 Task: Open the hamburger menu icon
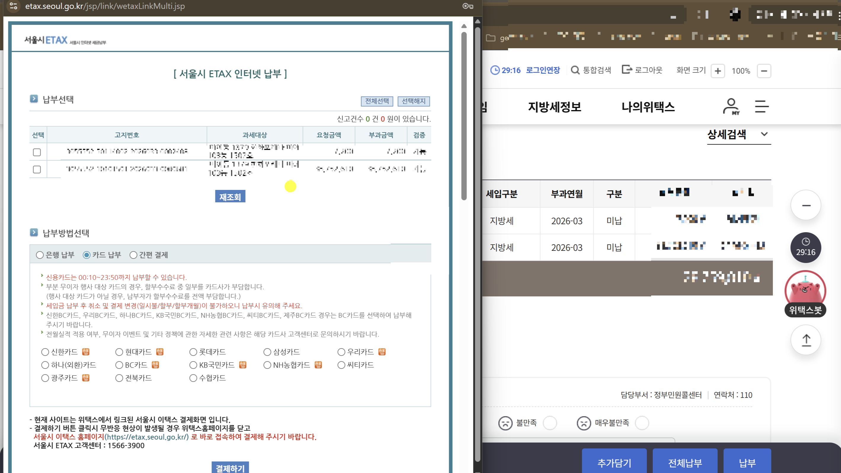click(x=761, y=106)
